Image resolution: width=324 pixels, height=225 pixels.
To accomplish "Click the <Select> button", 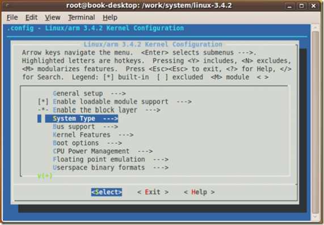I will click(x=107, y=192).
